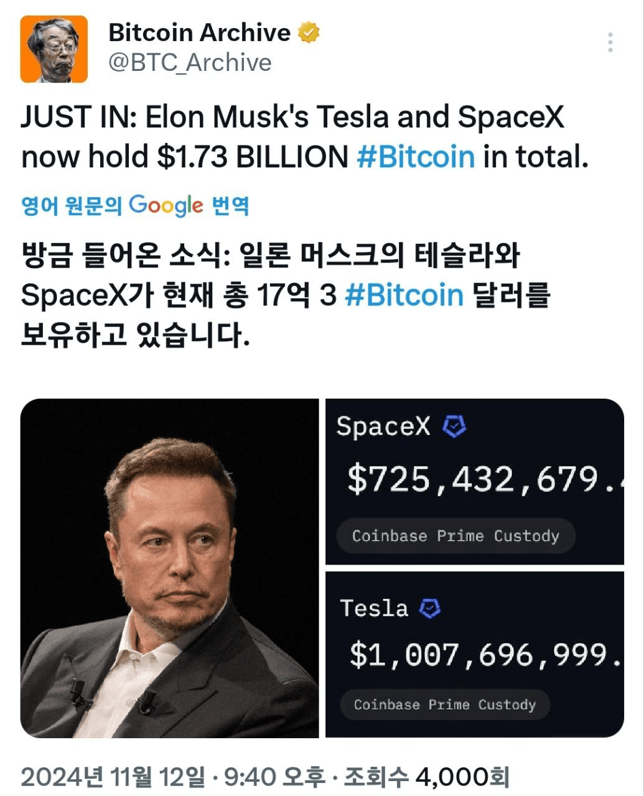Click the 영어 원문의 translation source link
644x796 pixels.
click(72, 206)
